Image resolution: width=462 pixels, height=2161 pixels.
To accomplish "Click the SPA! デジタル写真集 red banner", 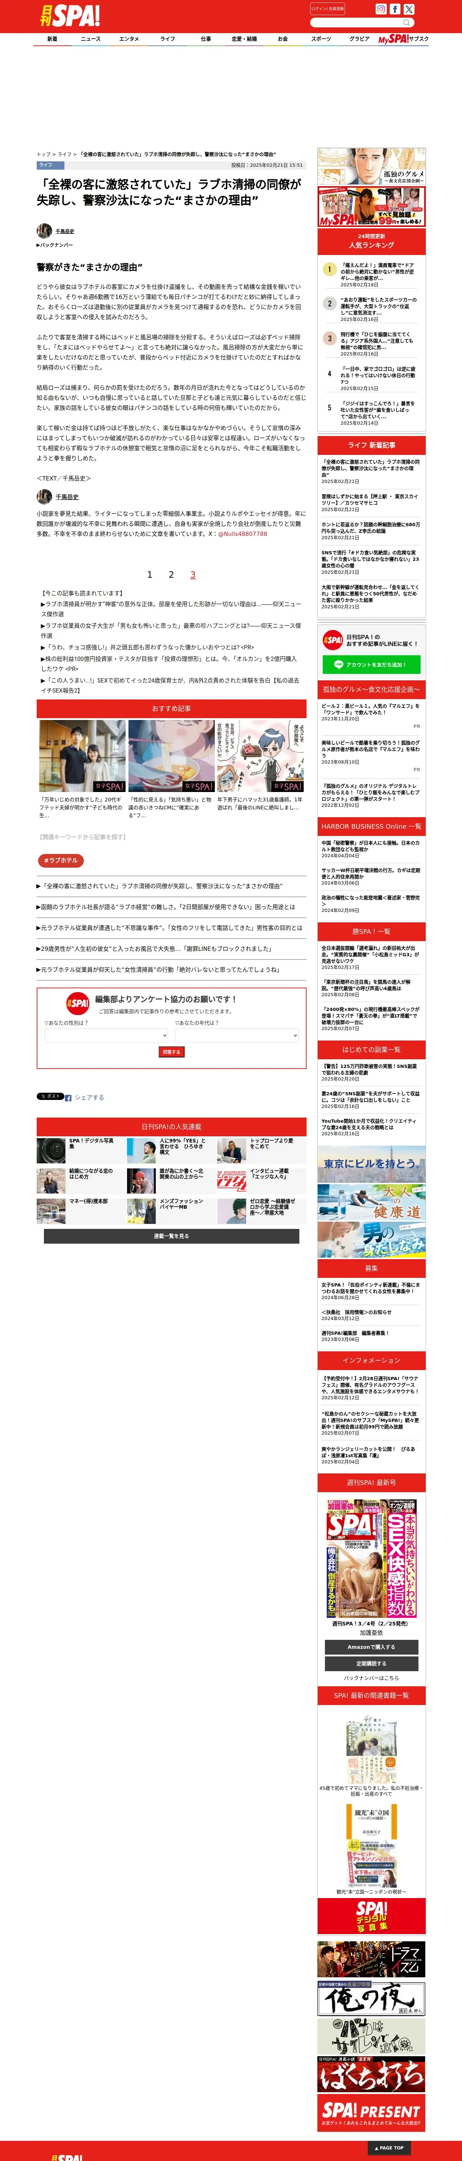I will pyautogui.click(x=371, y=1917).
